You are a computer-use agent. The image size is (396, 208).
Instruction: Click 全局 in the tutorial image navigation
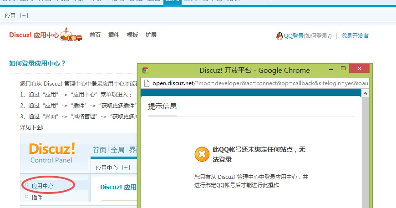[118, 150]
